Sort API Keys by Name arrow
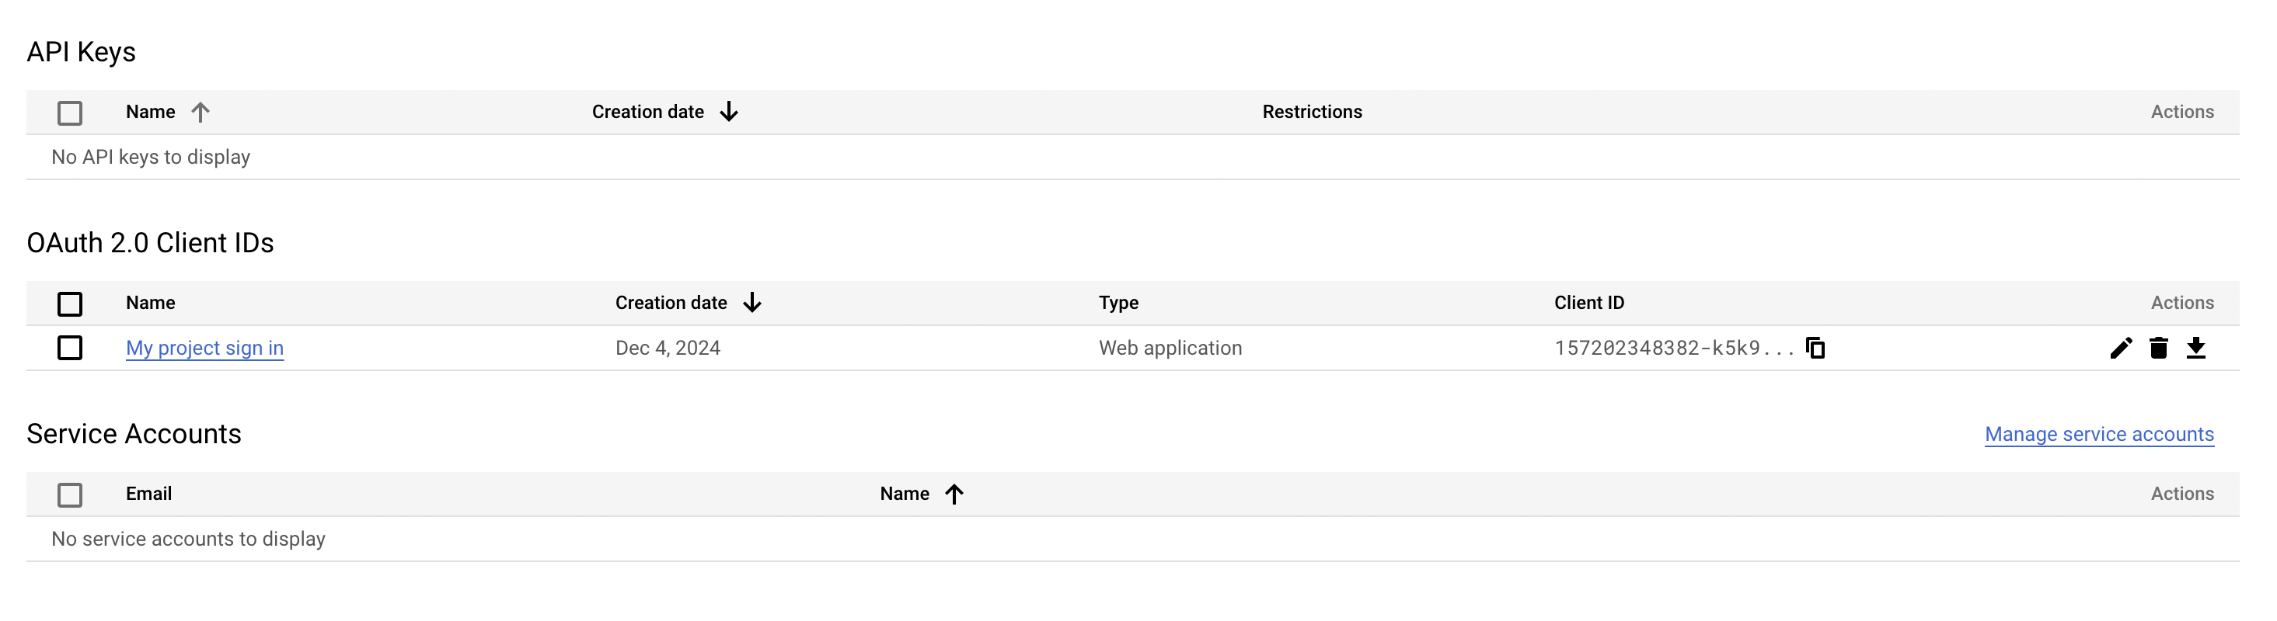This screenshot has height=621, width=2277. [x=201, y=113]
